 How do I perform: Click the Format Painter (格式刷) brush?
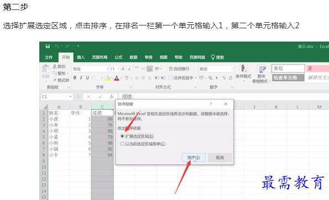pos(54,80)
